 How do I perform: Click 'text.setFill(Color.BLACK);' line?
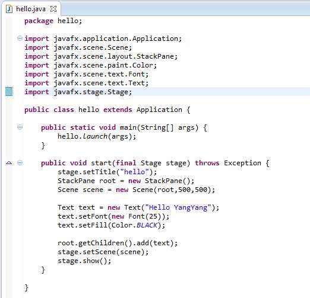111,225
